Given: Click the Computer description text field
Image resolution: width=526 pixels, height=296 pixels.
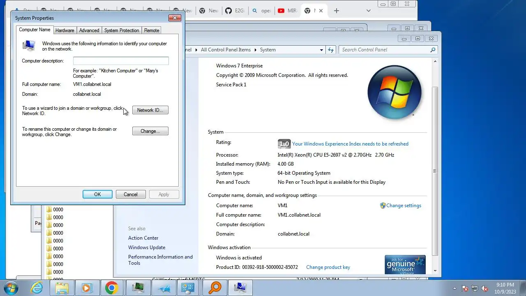Looking at the screenshot, I should coord(121,61).
